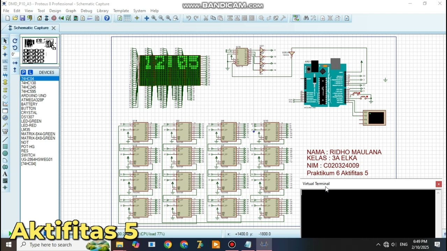Viewport: 447px width, 251px height.
Task: Save the project with the floppy icon
Action: pyautogui.click(x=22, y=18)
